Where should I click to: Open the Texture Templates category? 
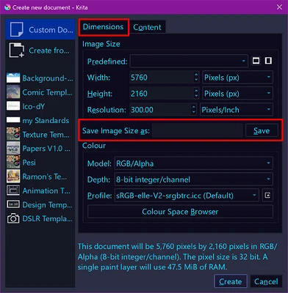coord(40,134)
